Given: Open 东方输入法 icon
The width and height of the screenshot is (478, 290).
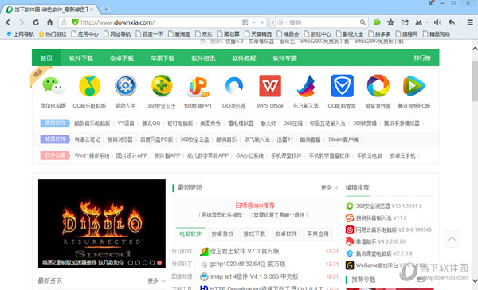Looking at the screenshot, I should [306, 86].
